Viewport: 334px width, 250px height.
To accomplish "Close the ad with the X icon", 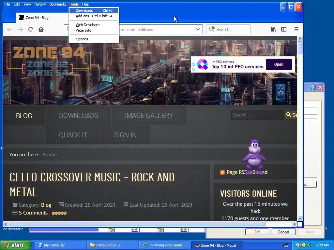I will tap(193, 70).
